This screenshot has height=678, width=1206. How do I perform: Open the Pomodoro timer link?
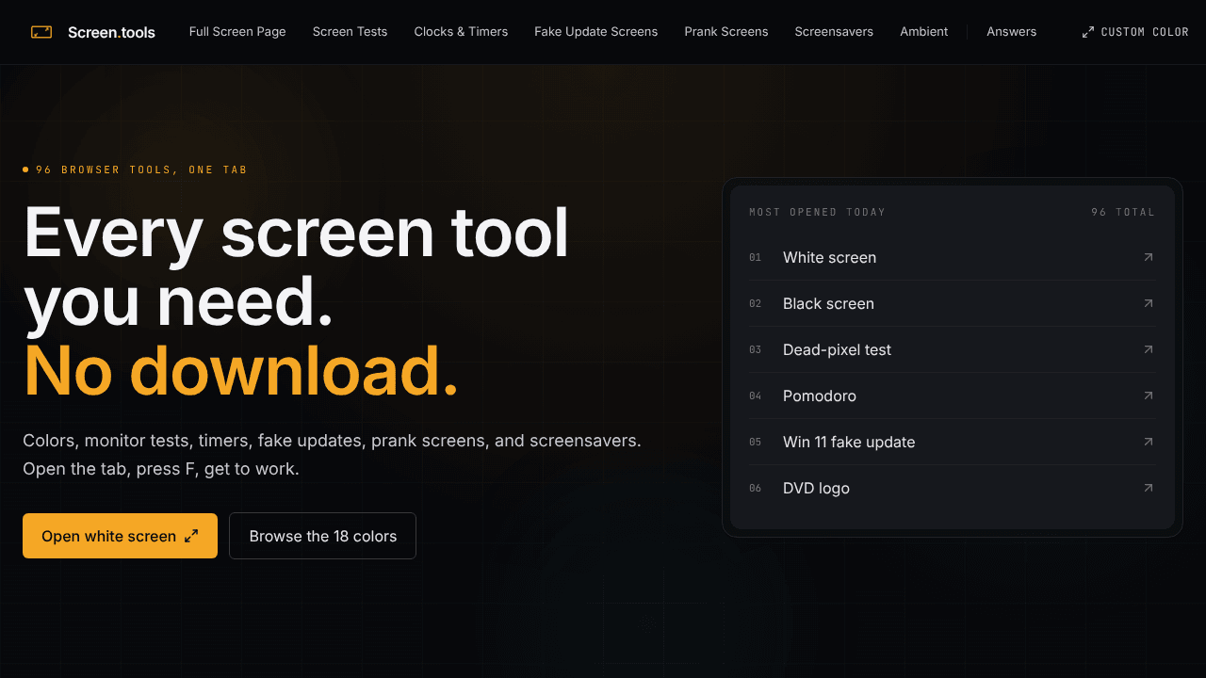click(952, 395)
